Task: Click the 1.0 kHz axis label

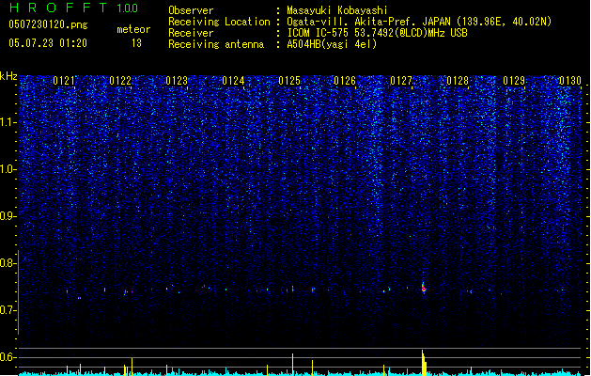Action: (8, 169)
